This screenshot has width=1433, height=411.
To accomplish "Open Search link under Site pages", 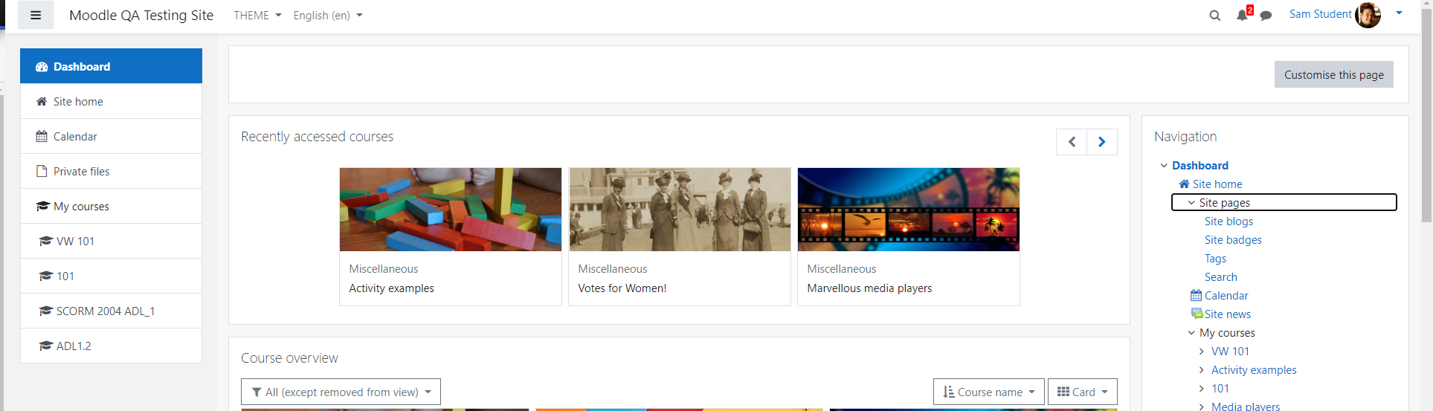I will tap(1221, 277).
